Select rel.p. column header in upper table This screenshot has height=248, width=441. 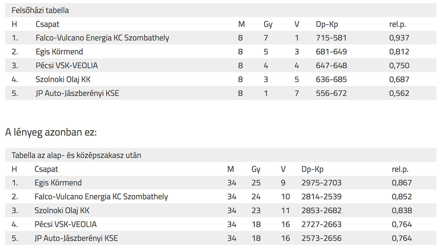click(398, 24)
